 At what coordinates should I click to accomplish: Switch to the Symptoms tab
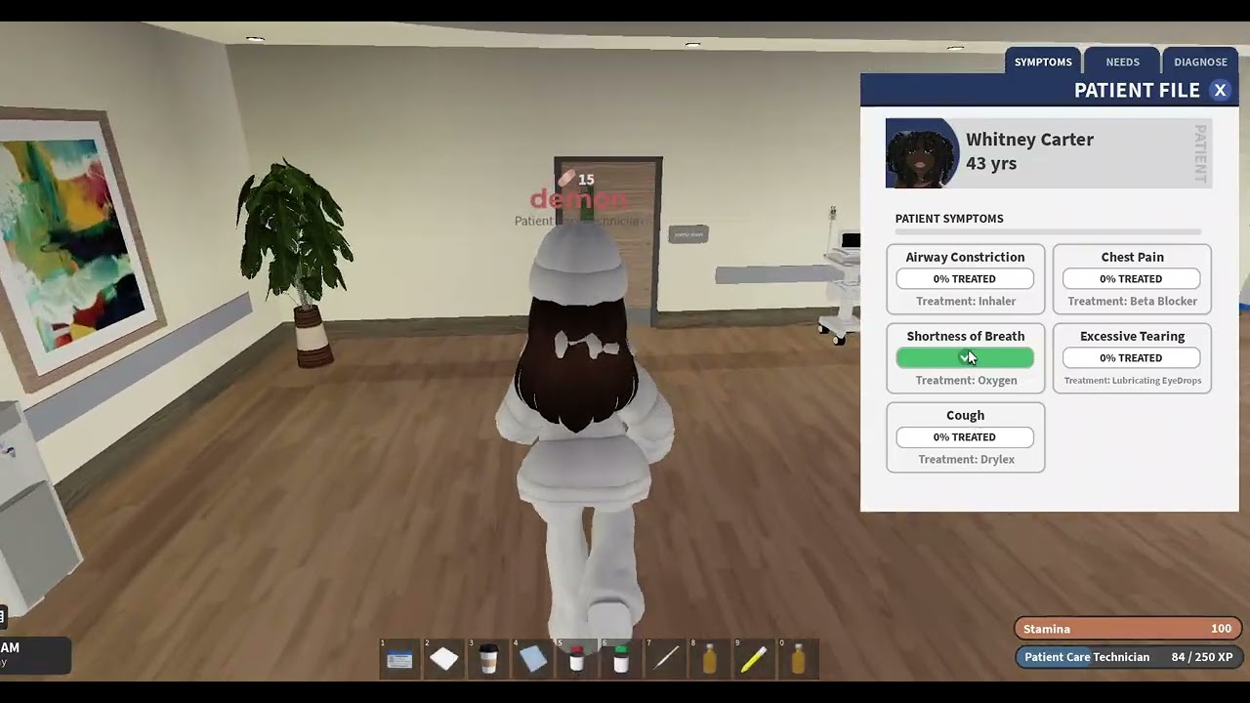(1043, 62)
